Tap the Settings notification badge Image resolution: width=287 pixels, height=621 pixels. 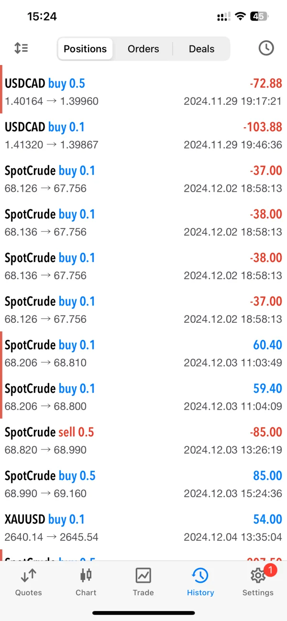point(270,569)
